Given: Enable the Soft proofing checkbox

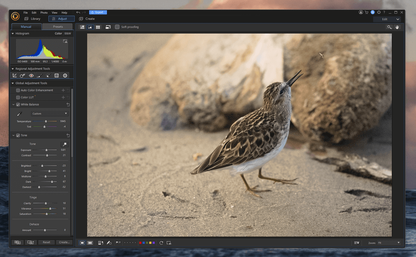Looking at the screenshot, I should [117, 27].
